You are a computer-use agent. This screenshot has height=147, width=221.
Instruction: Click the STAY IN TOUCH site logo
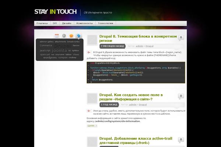click(x=56, y=12)
